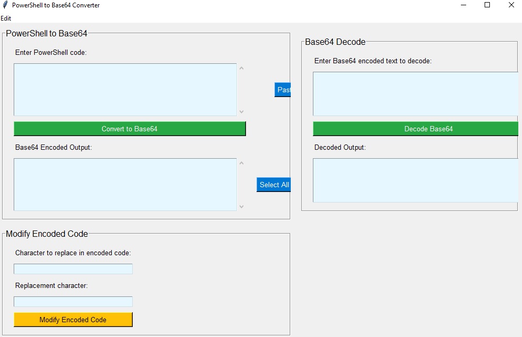Focus the Replacement character field
Screen dimensions: 522x337
(73, 302)
